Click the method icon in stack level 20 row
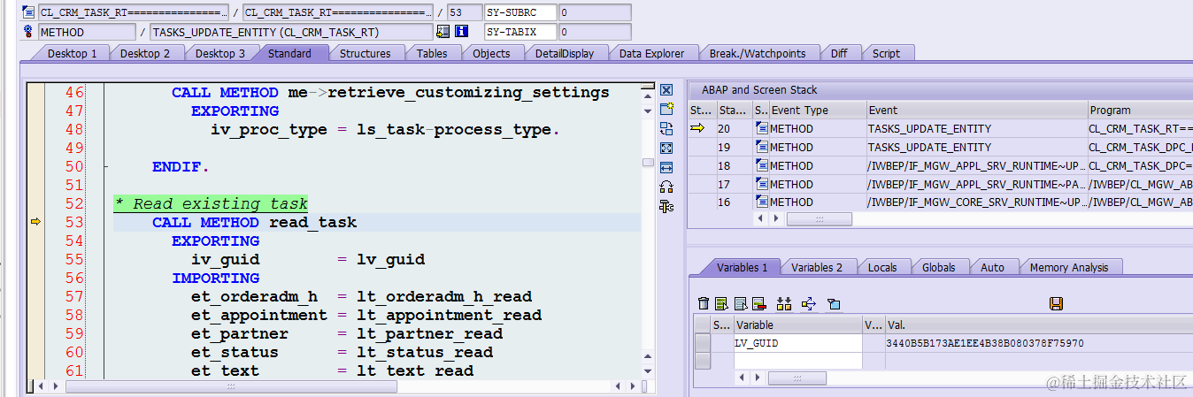The image size is (1193, 397). click(762, 128)
